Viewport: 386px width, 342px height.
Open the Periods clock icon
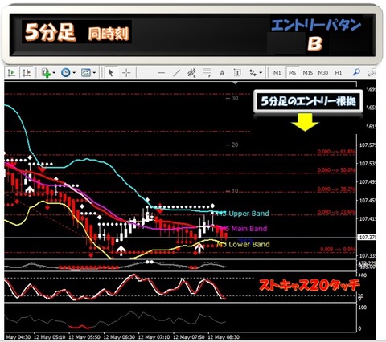[66, 72]
